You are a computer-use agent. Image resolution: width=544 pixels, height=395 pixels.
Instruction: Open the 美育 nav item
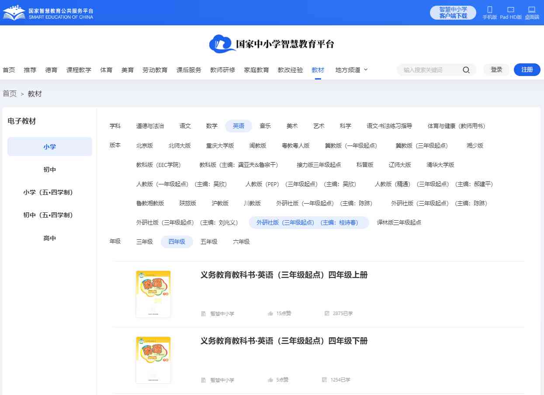point(128,70)
